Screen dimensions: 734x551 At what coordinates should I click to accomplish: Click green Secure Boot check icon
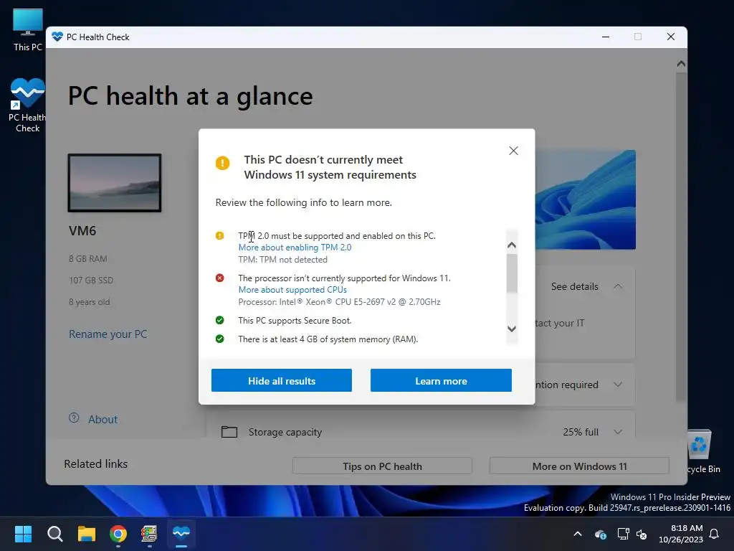coord(219,320)
